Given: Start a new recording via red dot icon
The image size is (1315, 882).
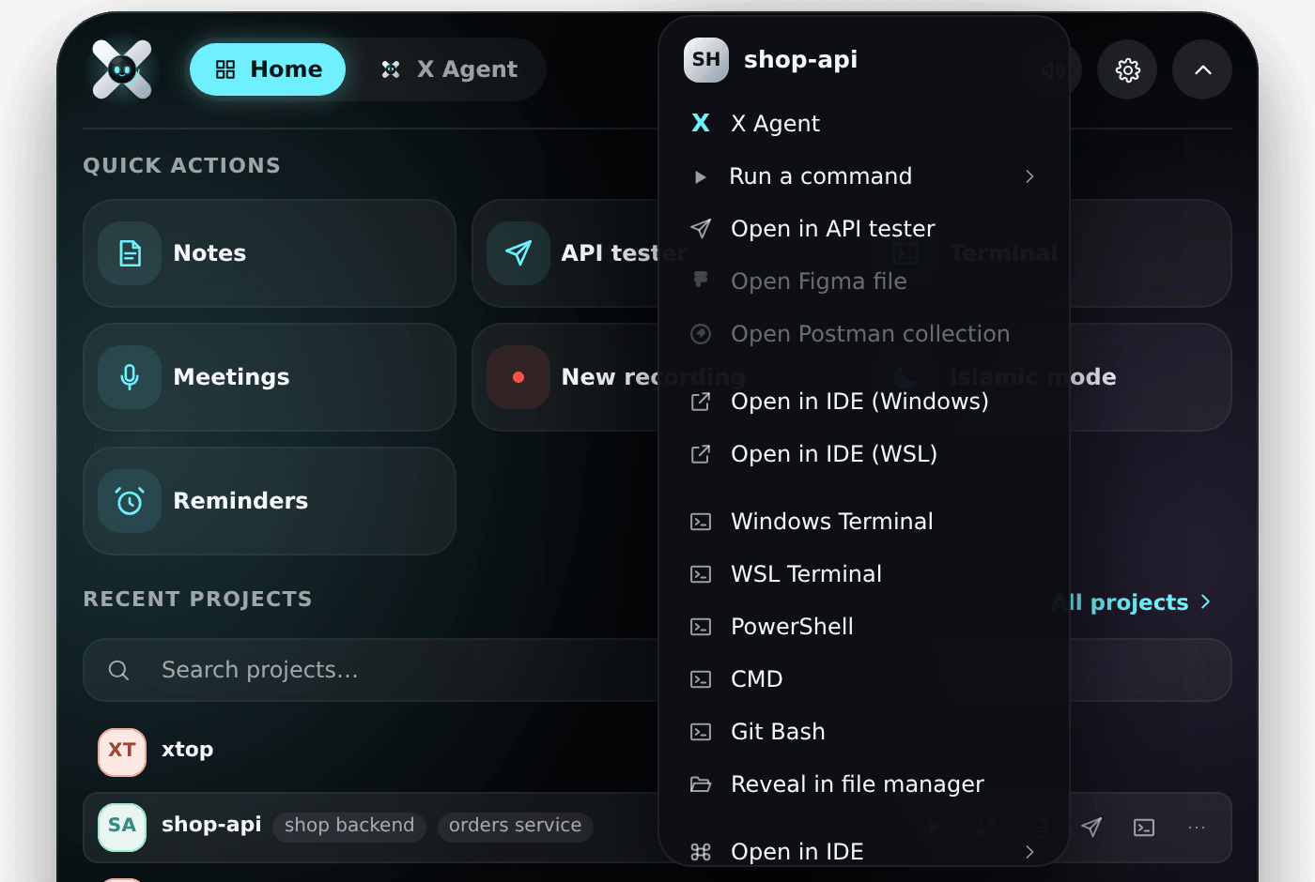Looking at the screenshot, I should (x=518, y=377).
